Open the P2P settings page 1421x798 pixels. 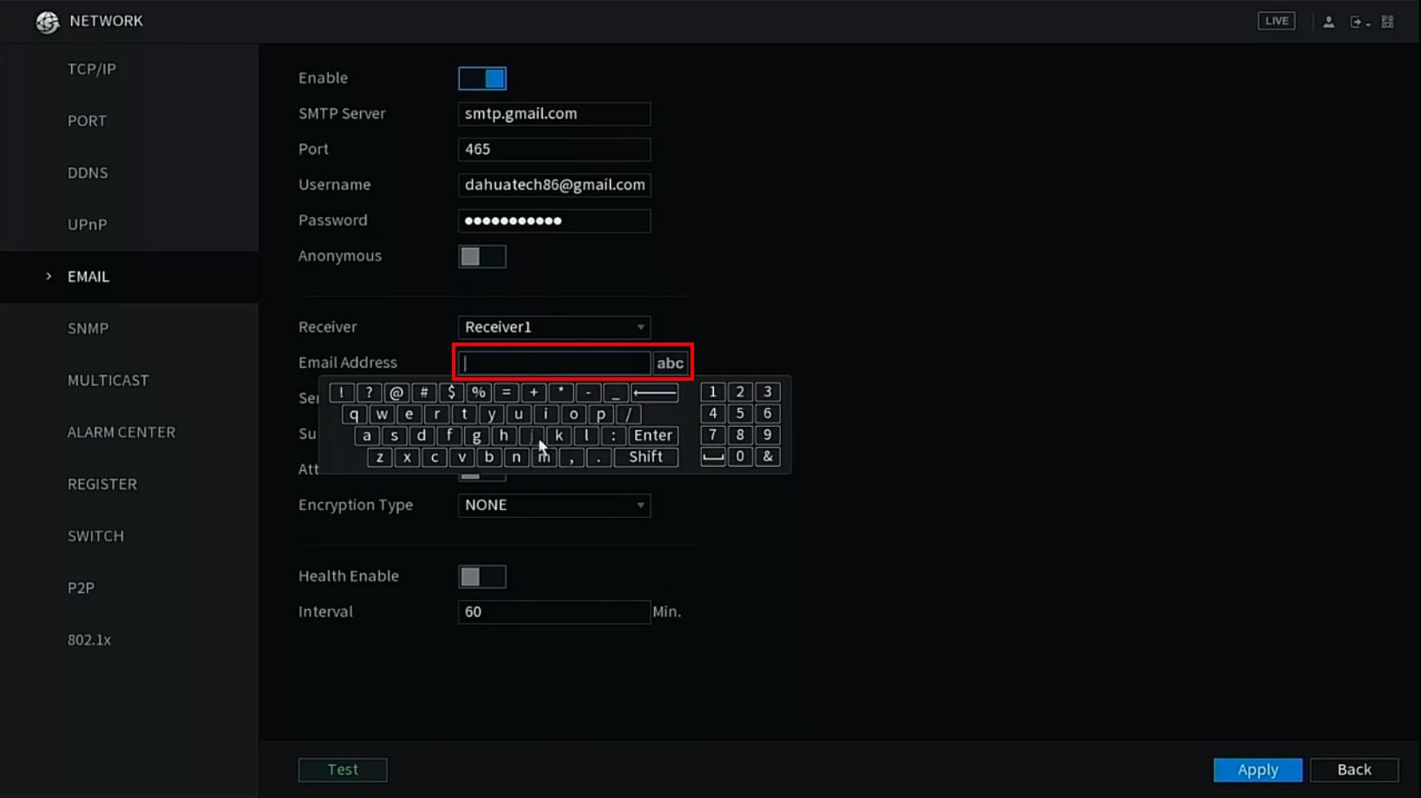click(x=129, y=588)
